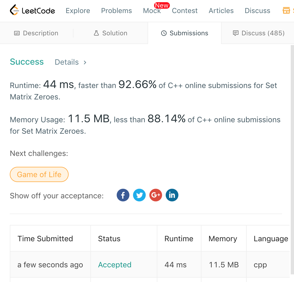Share acceptance on LinkedIn
This screenshot has height=282, width=294.
pos(172,195)
